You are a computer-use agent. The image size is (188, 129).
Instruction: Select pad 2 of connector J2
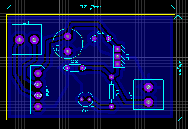[x=148, y=87]
